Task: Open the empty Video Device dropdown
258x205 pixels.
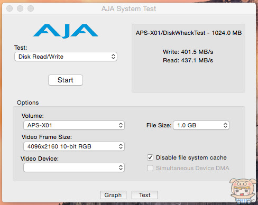Action: click(74, 167)
